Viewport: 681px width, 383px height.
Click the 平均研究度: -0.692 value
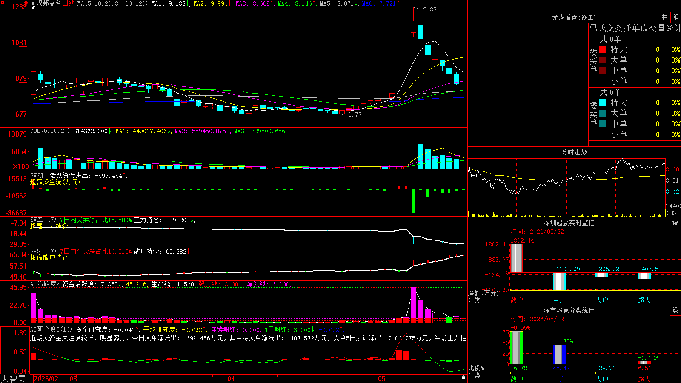coord(173,329)
